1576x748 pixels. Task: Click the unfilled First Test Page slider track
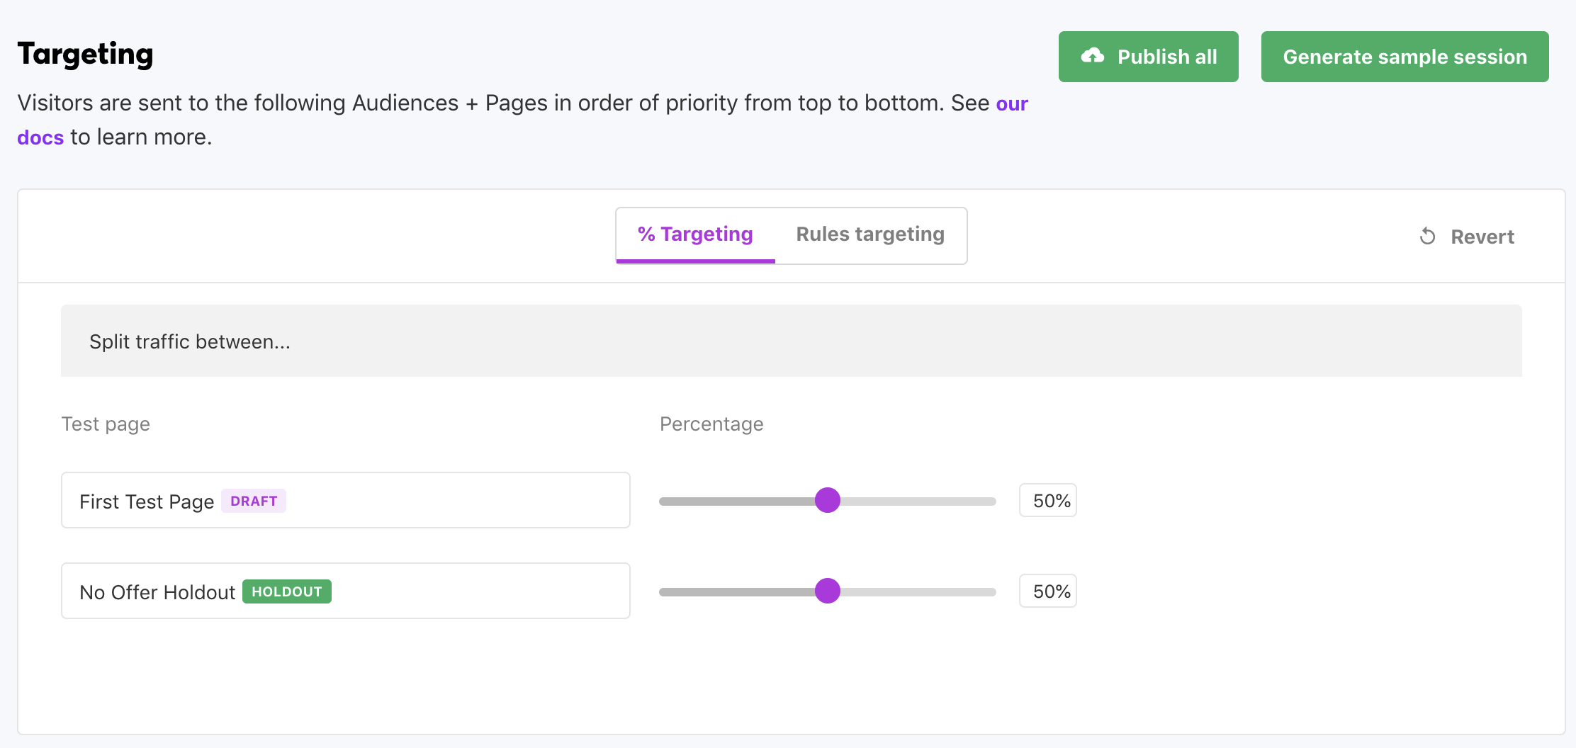(921, 501)
